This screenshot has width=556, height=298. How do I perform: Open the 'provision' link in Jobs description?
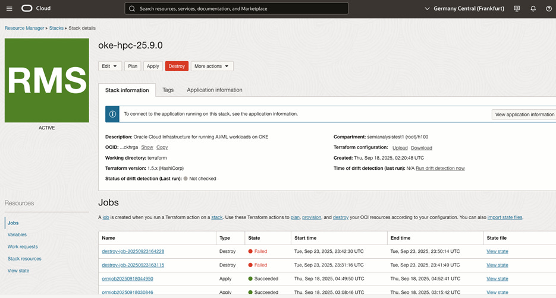click(x=312, y=217)
